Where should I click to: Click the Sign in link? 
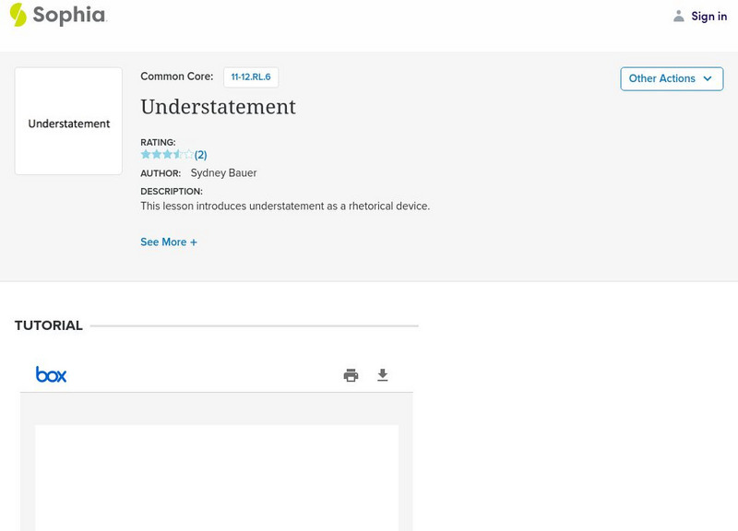tap(708, 16)
